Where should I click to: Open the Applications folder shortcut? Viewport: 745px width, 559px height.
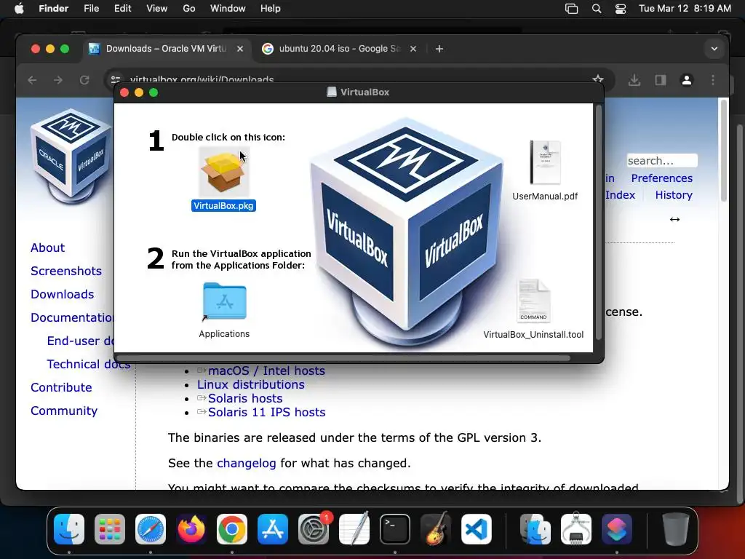point(224,301)
